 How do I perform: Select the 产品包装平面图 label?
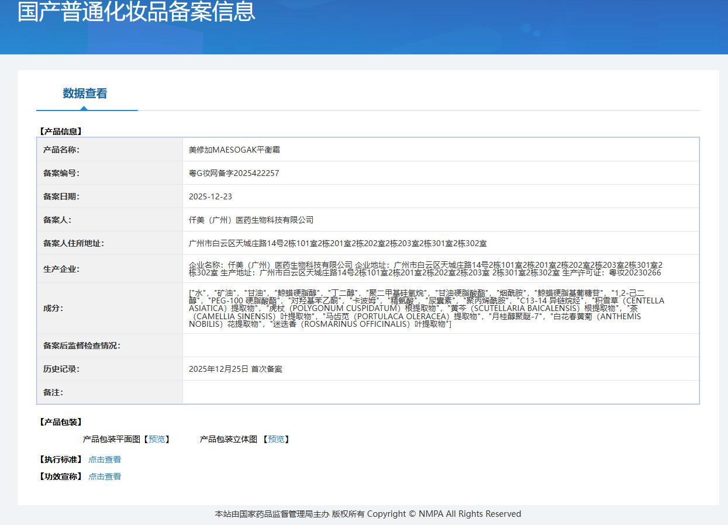(x=112, y=439)
